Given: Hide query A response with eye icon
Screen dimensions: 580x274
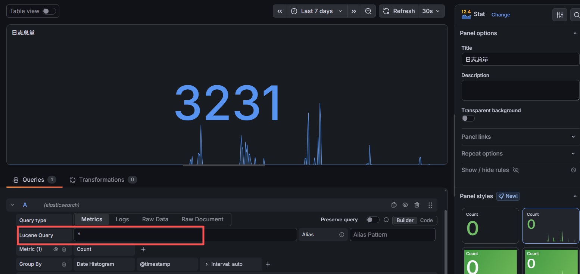Looking at the screenshot, I should point(405,205).
